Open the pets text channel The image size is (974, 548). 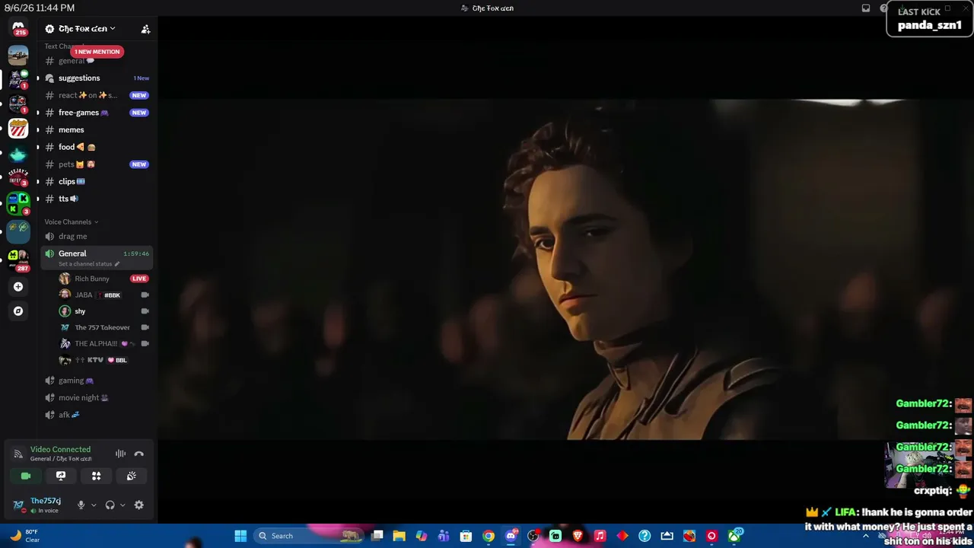97,164
